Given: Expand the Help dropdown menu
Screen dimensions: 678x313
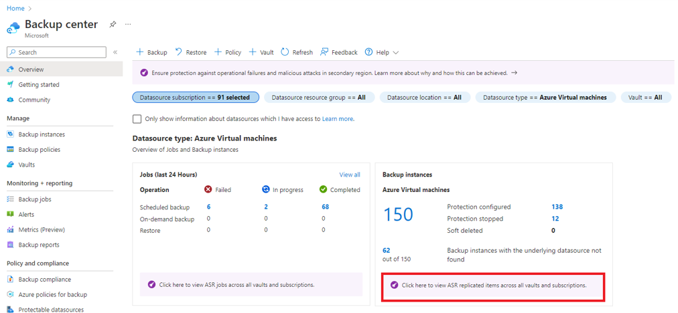Looking at the screenshot, I should click(x=382, y=52).
